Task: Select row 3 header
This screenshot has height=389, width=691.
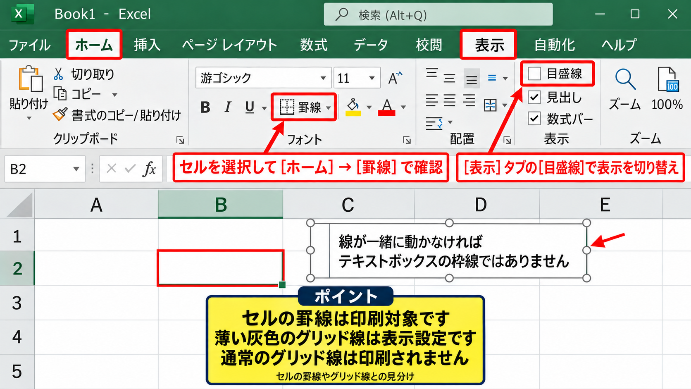Action: point(17,303)
